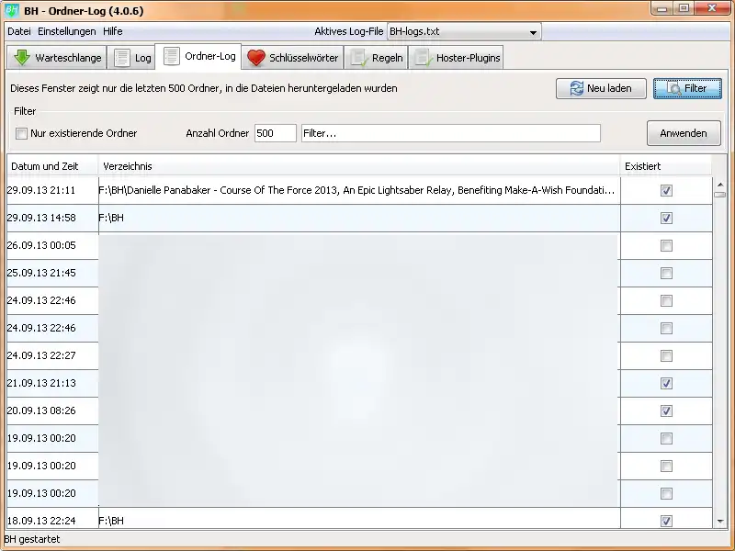Toggle Existiert checkbox for 18.09.13 22:24
This screenshot has width=735, height=551.
[666, 521]
